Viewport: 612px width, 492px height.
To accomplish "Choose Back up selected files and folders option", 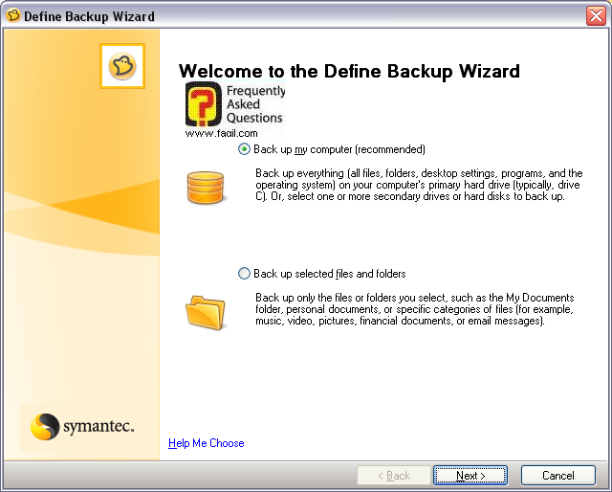I will click(245, 274).
